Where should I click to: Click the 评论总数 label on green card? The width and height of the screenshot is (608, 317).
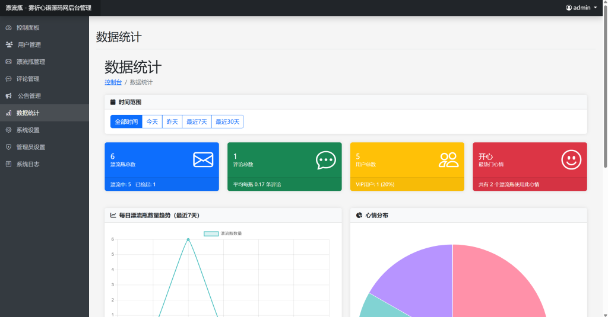coord(243,165)
